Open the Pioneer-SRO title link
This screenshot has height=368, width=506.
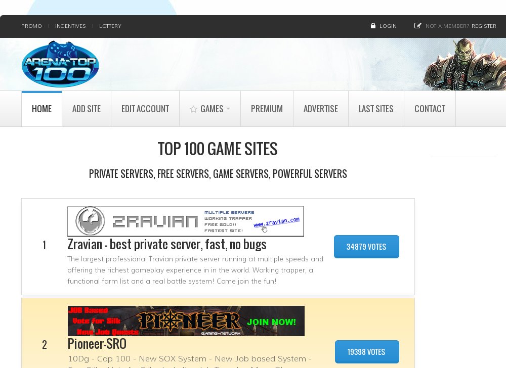pyautogui.click(x=97, y=344)
